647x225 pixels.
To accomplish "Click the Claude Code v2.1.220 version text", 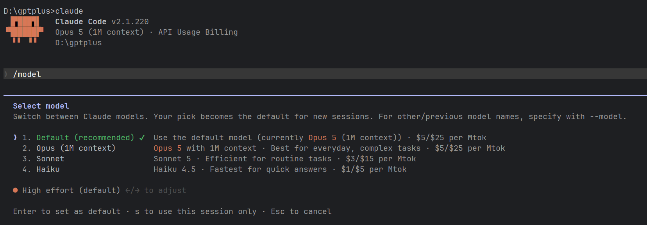I will coord(102,21).
